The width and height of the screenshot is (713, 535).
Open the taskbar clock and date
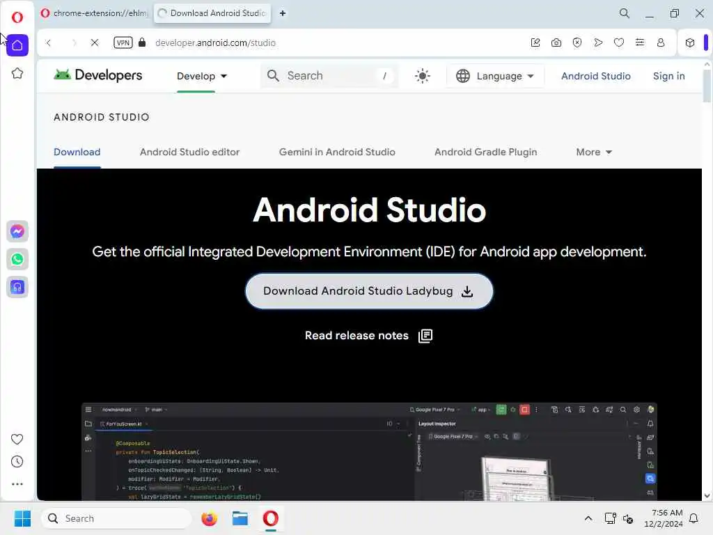pos(664,518)
